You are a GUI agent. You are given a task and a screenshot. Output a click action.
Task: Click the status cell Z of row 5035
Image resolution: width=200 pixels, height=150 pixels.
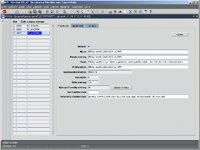click(x=14, y=29)
